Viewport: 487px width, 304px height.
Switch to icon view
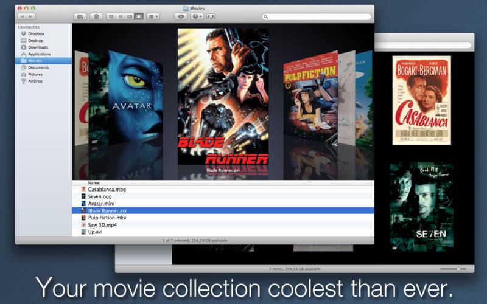111,16
